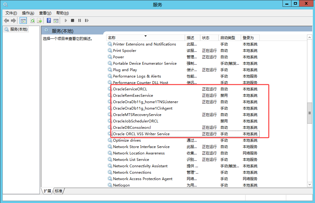
Task: Click the Refresh toolbar icon
Action: pos(32,20)
